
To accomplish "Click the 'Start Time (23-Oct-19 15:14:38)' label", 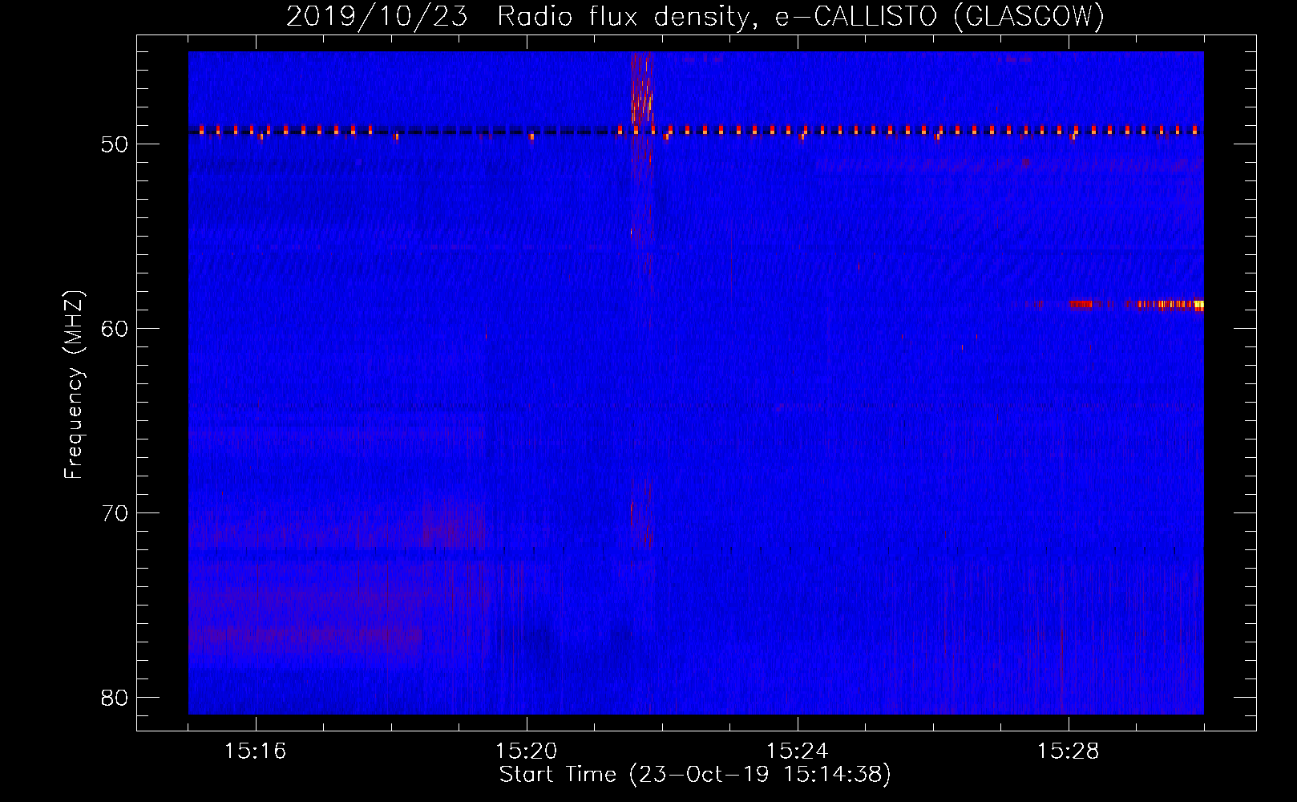I will [695, 775].
